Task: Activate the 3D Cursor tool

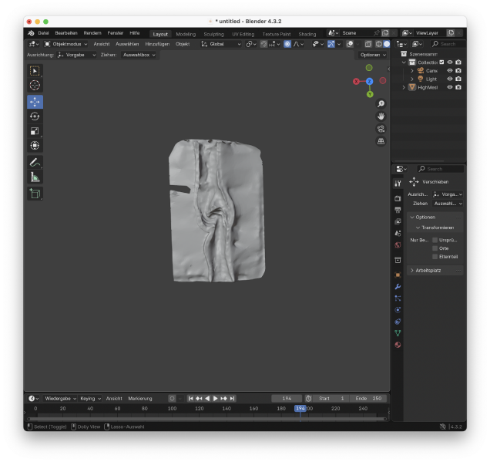Action: (35, 86)
